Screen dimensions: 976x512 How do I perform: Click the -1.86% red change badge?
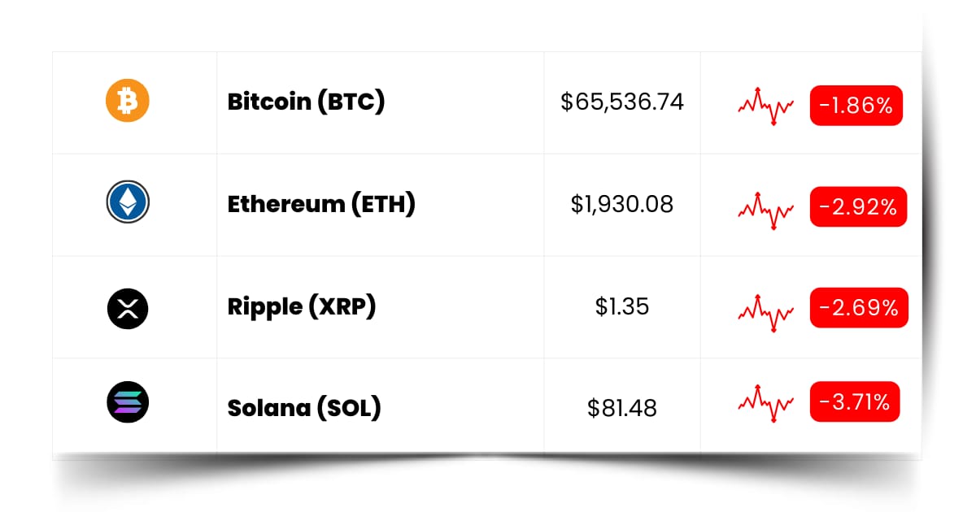[x=856, y=105]
